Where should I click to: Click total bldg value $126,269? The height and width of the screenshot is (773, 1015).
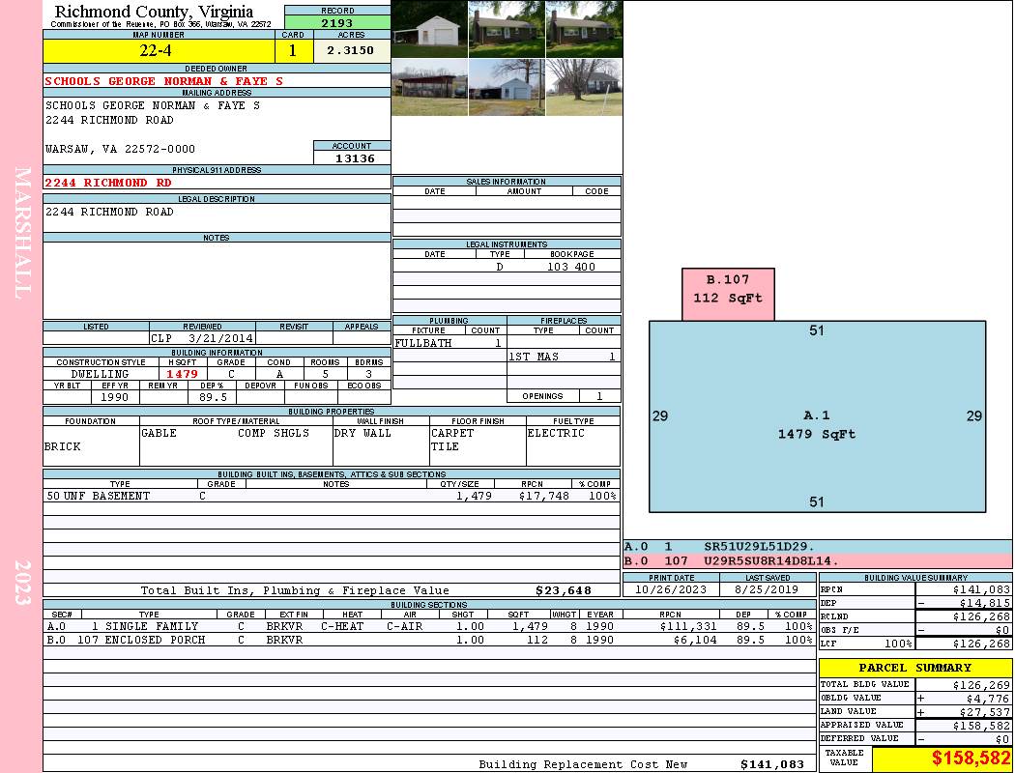[981, 685]
